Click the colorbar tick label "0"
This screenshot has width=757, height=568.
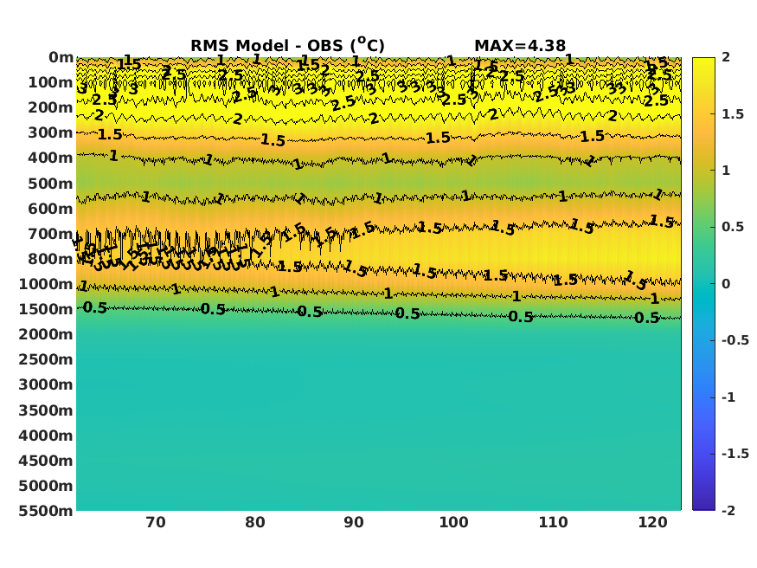coord(726,284)
